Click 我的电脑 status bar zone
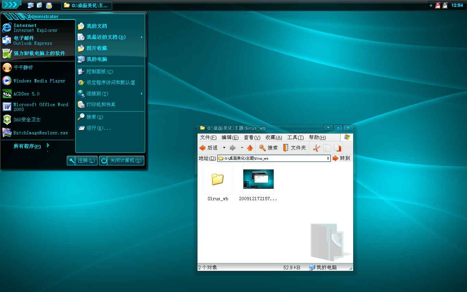 click(323, 268)
